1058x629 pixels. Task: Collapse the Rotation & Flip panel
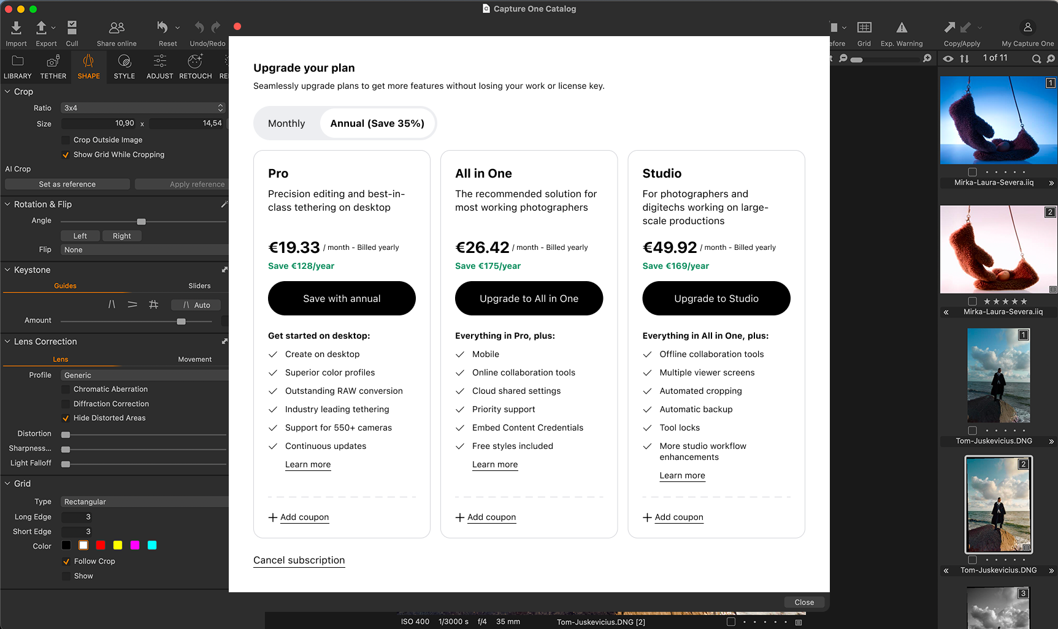[x=7, y=204]
